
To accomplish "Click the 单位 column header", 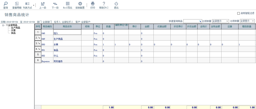I will tap(98, 27).
